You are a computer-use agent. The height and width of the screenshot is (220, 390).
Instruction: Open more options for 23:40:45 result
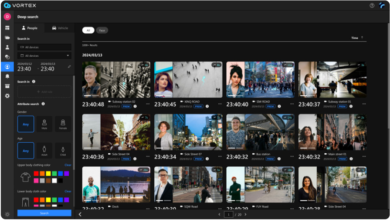(220, 104)
